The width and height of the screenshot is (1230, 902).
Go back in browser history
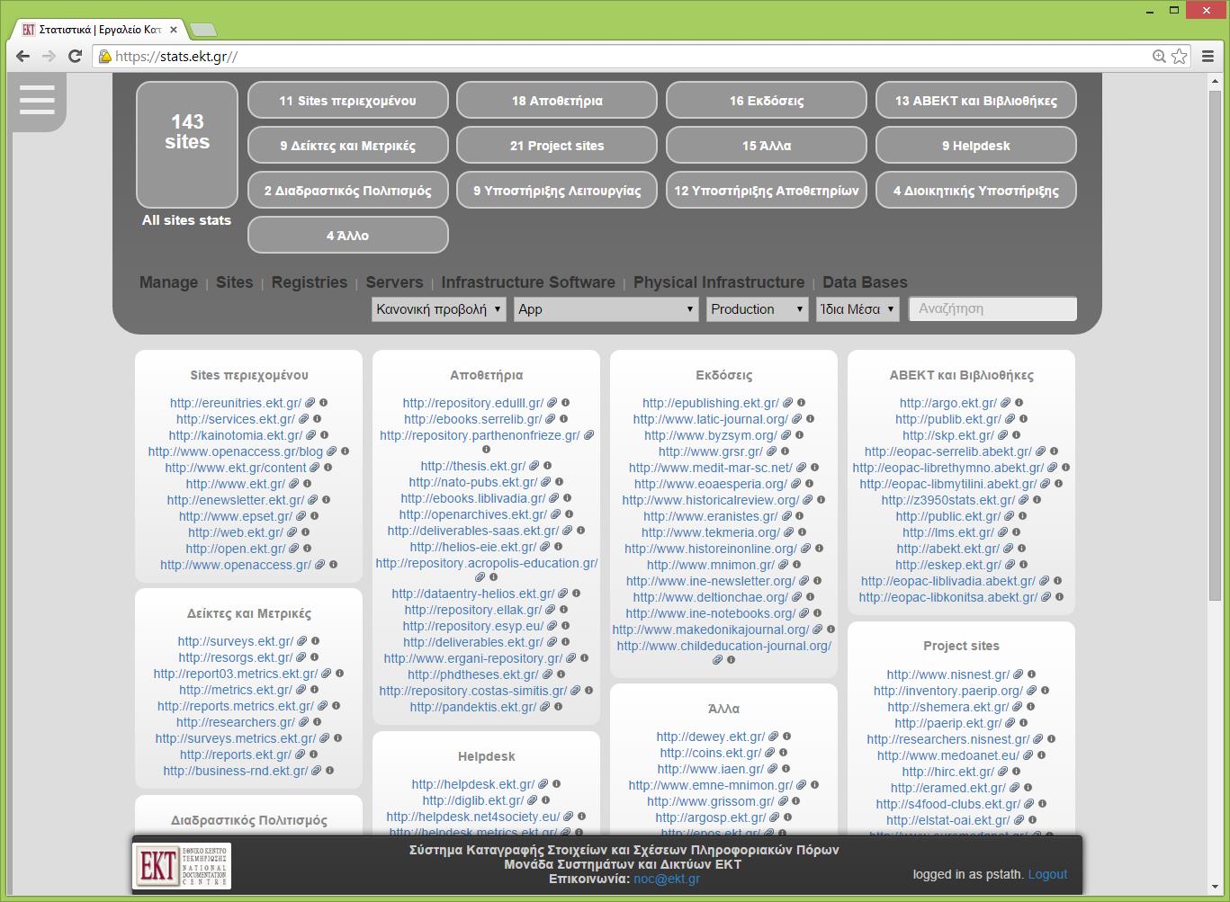22,56
